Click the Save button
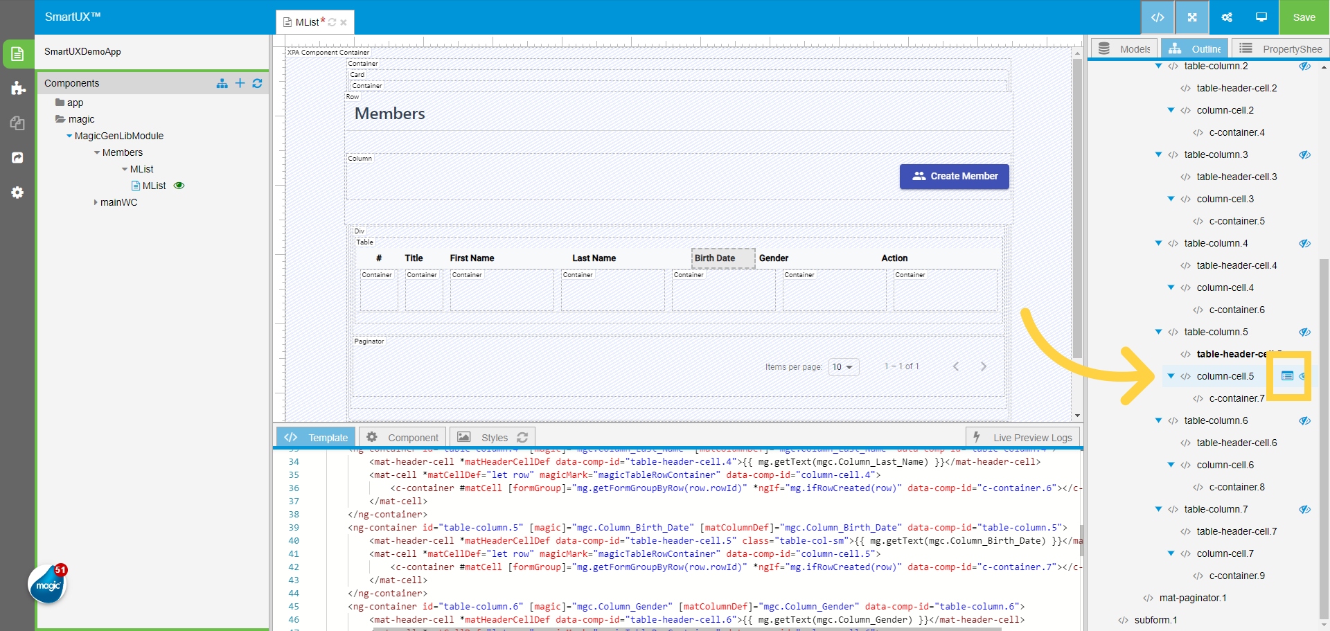The height and width of the screenshot is (631, 1330). (1304, 17)
